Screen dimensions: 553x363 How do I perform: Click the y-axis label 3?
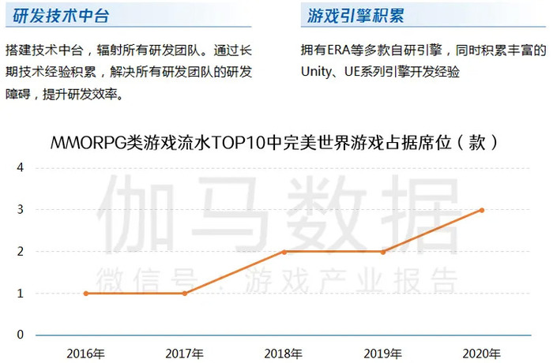(x=21, y=209)
